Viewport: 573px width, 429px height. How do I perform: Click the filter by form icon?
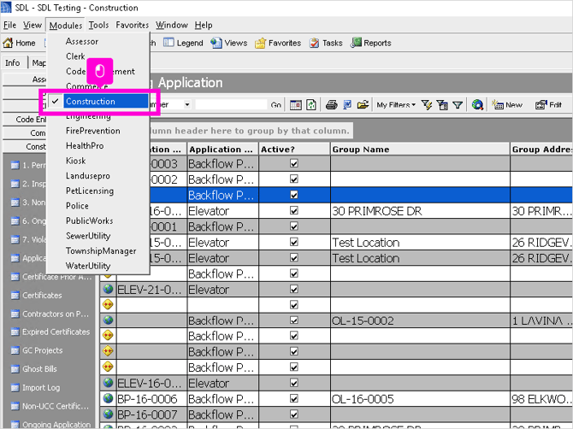(x=442, y=105)
